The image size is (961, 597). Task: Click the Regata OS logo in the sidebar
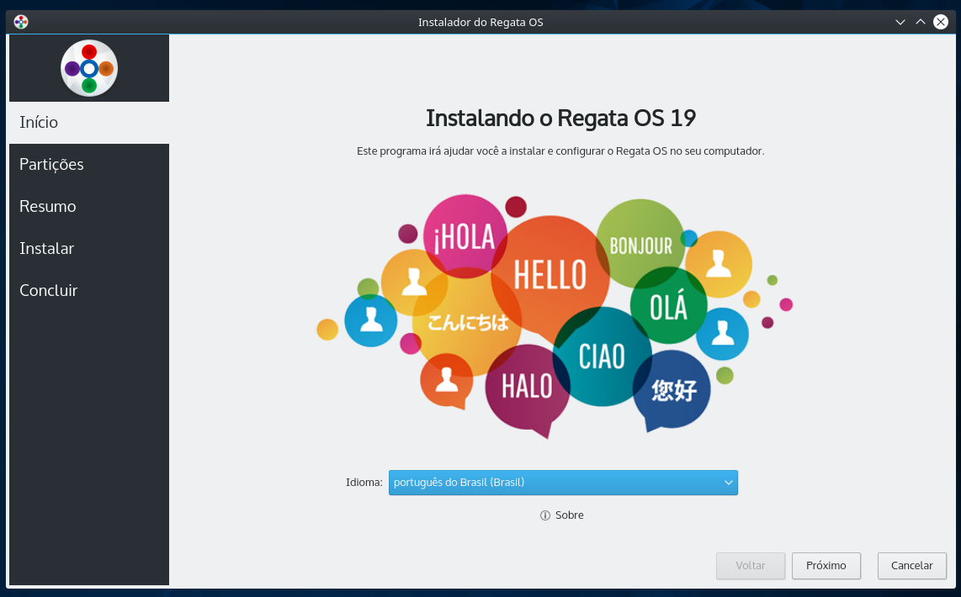(x=88, y=67)
